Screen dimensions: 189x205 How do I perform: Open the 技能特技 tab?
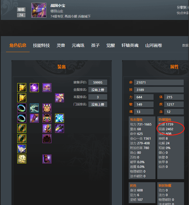[x=41, y=45]
